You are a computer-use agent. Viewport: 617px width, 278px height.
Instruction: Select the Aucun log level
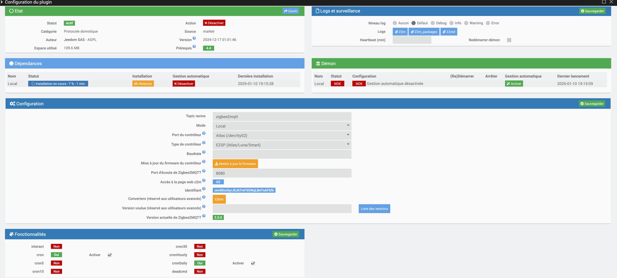tap(395, 23)
